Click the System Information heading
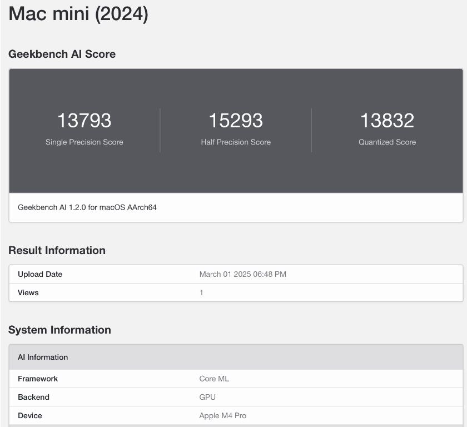The width and height of the screenshot is (467, 427). pyautogui.click(x=59, y=330)
